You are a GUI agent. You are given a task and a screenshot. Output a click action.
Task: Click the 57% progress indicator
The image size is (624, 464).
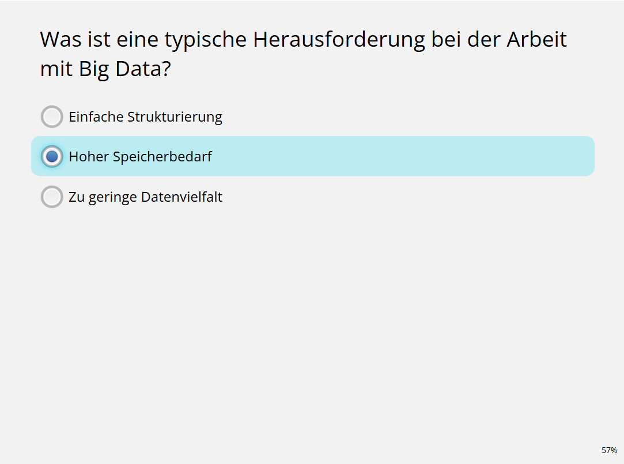click(609, 450)
